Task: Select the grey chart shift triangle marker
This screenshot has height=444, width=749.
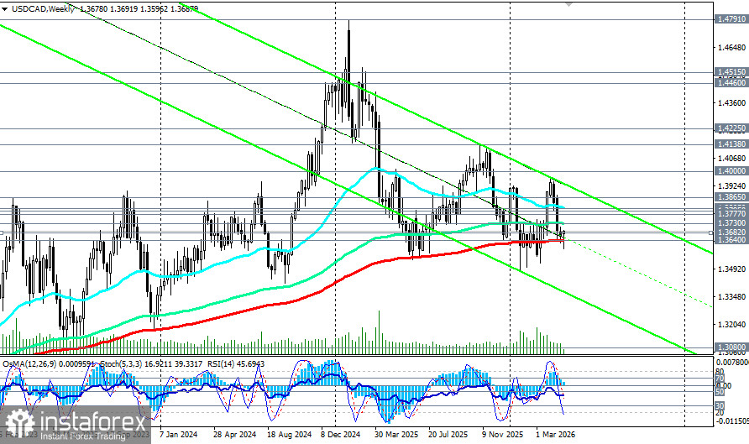Action: 568,3
